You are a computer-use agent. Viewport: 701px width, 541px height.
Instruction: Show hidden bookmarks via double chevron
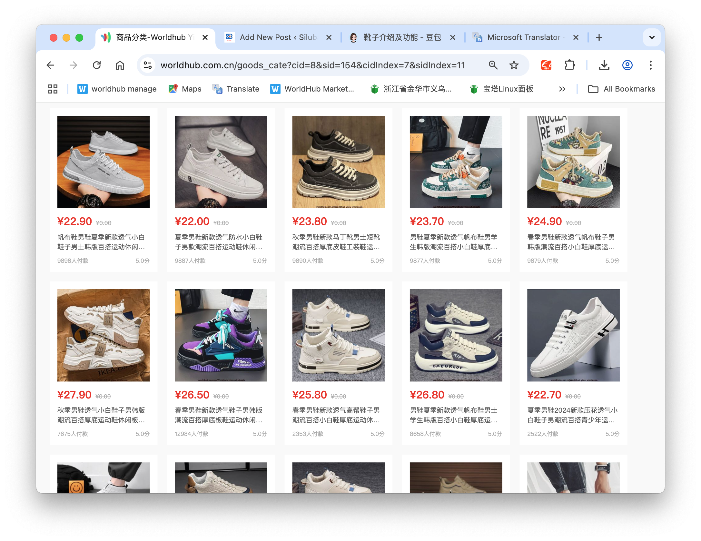point(562,89)
